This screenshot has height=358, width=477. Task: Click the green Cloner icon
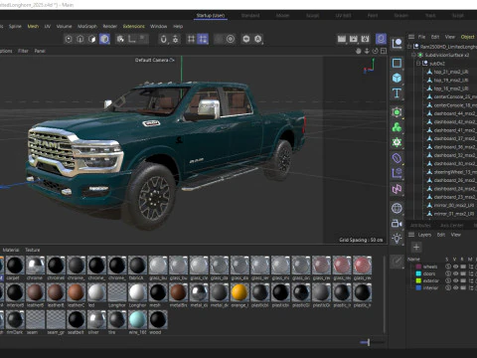tap(397, 127)
